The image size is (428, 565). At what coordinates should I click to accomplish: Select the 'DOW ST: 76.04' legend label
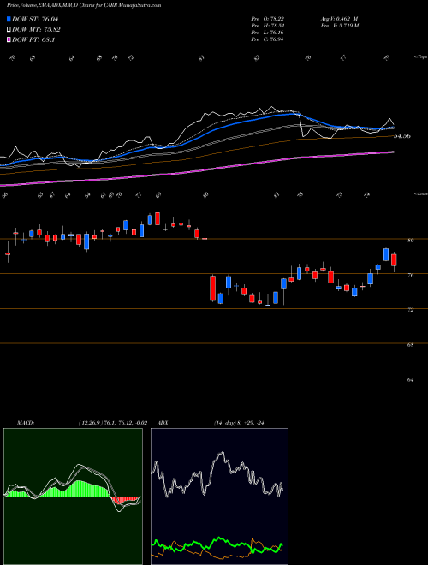(x=35, y=19)
